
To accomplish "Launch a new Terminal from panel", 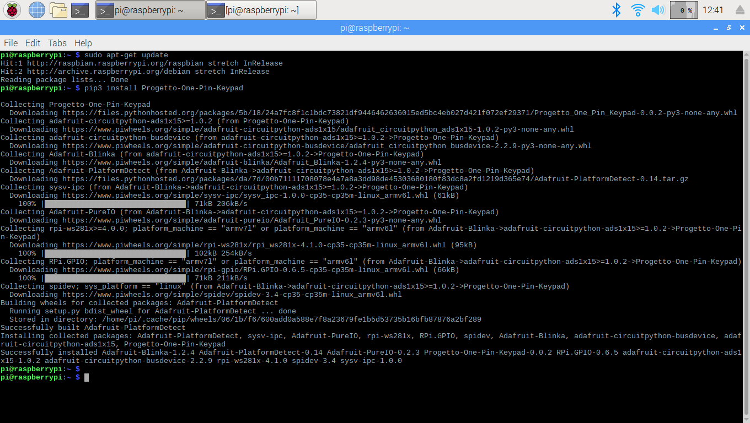I will tap(80, 10).
